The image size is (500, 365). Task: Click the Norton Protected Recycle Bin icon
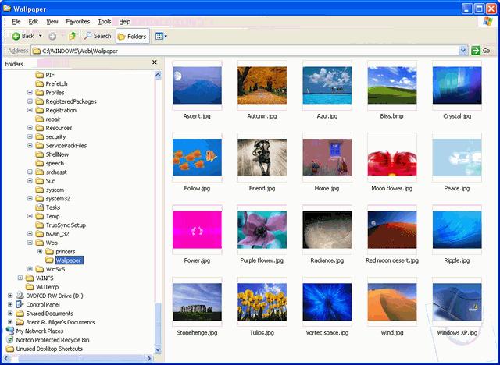click(10, 339)
